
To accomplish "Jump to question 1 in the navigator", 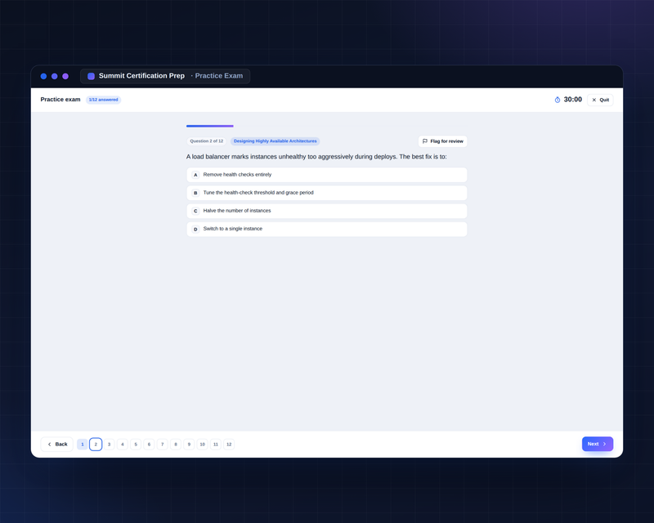I will (x=83, y=445).
